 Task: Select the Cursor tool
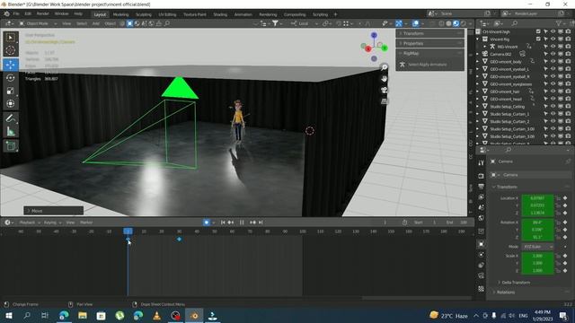(11, 50)
